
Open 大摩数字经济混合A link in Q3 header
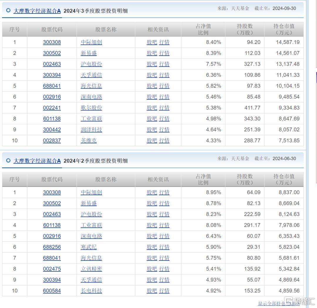[37, 11]
